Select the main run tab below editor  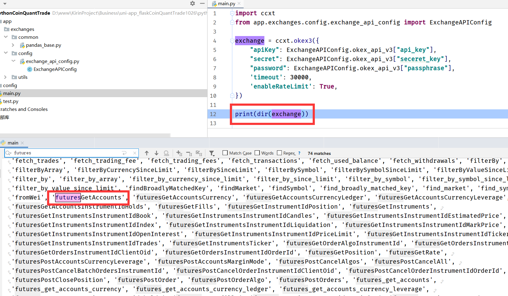13,143
